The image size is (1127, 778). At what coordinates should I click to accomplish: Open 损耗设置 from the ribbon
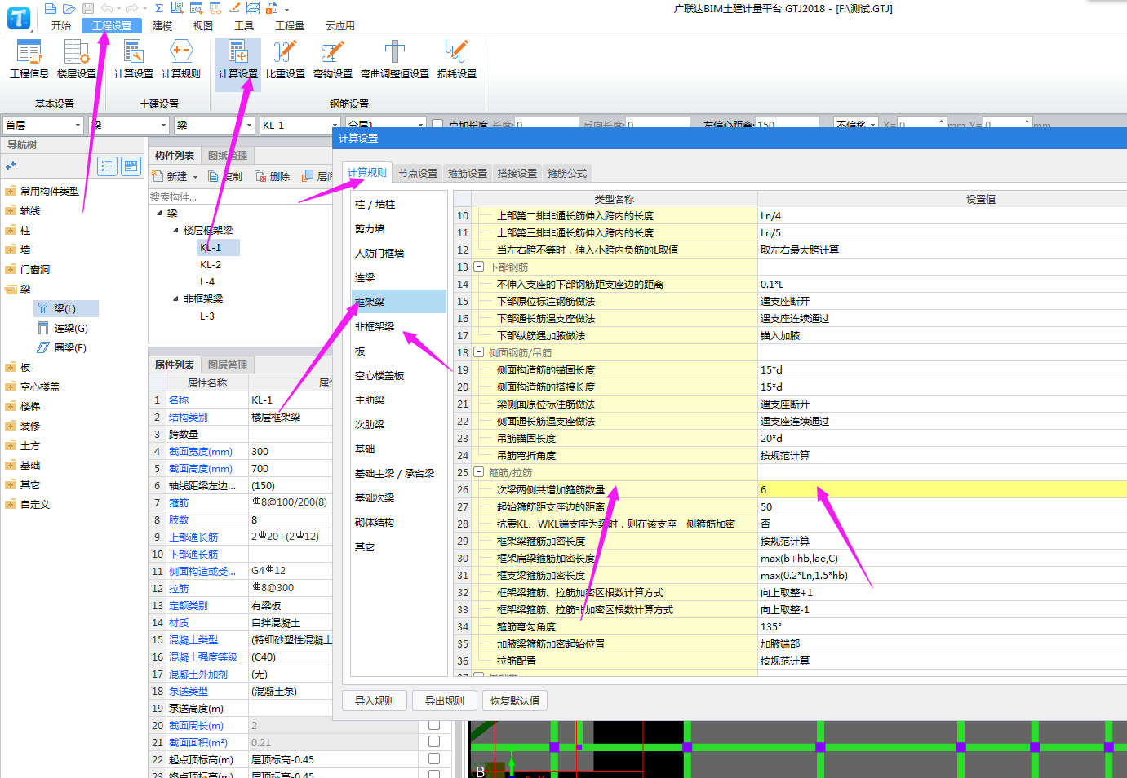[x=457, y=59]
